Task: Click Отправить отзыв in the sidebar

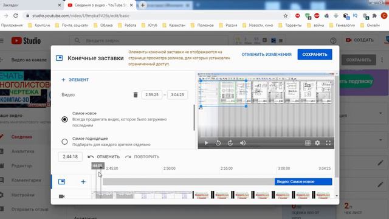Action: [30, 209]
